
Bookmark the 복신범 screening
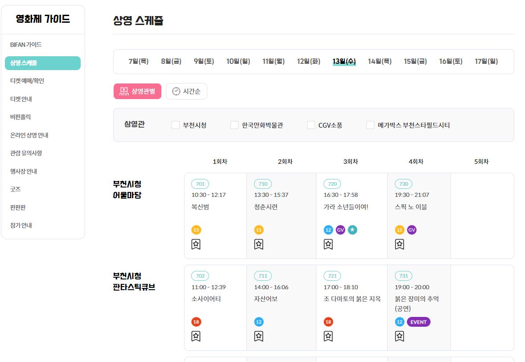(x=196, y=244)
